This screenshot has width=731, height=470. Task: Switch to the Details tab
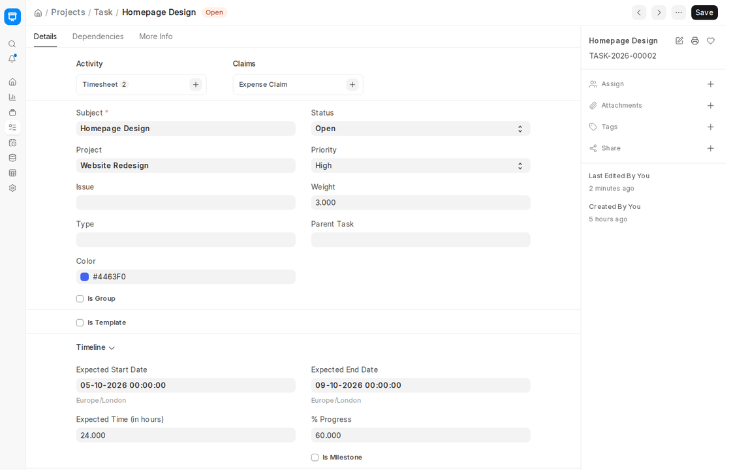[x=45, y=37]
